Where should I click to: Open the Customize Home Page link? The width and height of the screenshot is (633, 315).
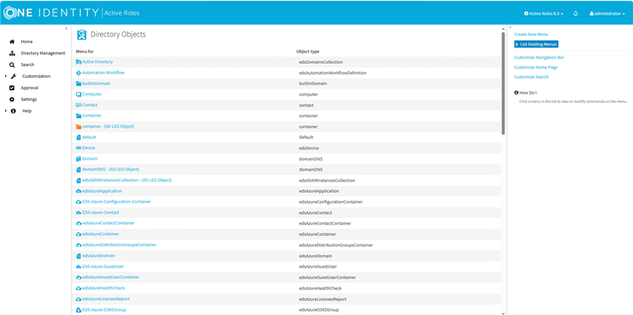coord(536,67)
